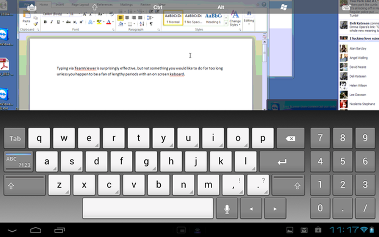Toggle Show/Hide paragraph marks
Screen dimensions: 379x237
point(151,24)
